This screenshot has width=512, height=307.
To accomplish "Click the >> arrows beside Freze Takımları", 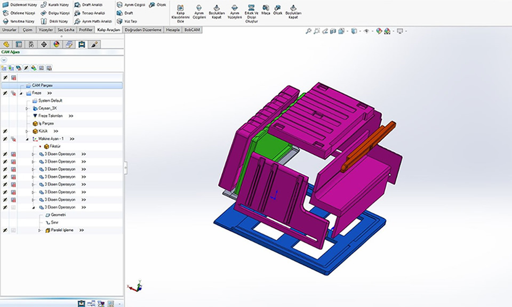I will tap(71, 116).
